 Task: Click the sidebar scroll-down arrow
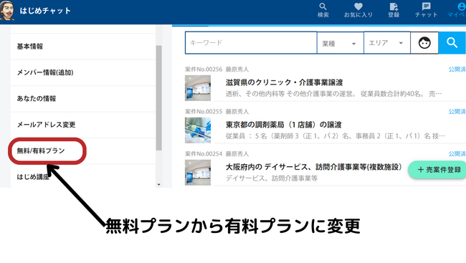coord(158,185)
